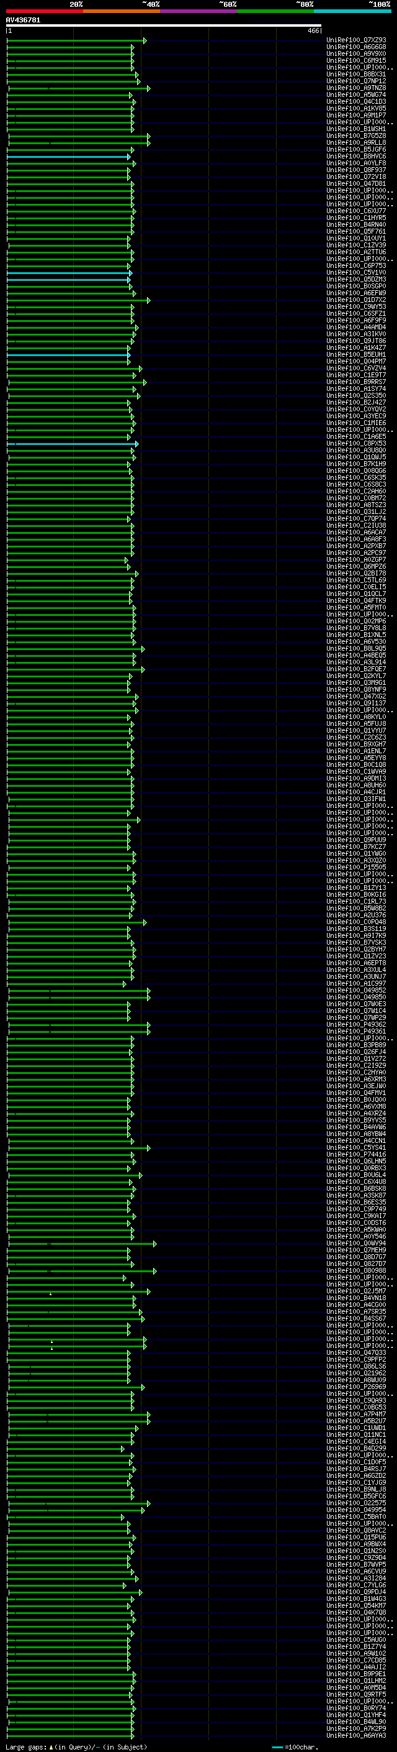
Task: Select hit UniRef100_O49850
Action: [356, 997]
